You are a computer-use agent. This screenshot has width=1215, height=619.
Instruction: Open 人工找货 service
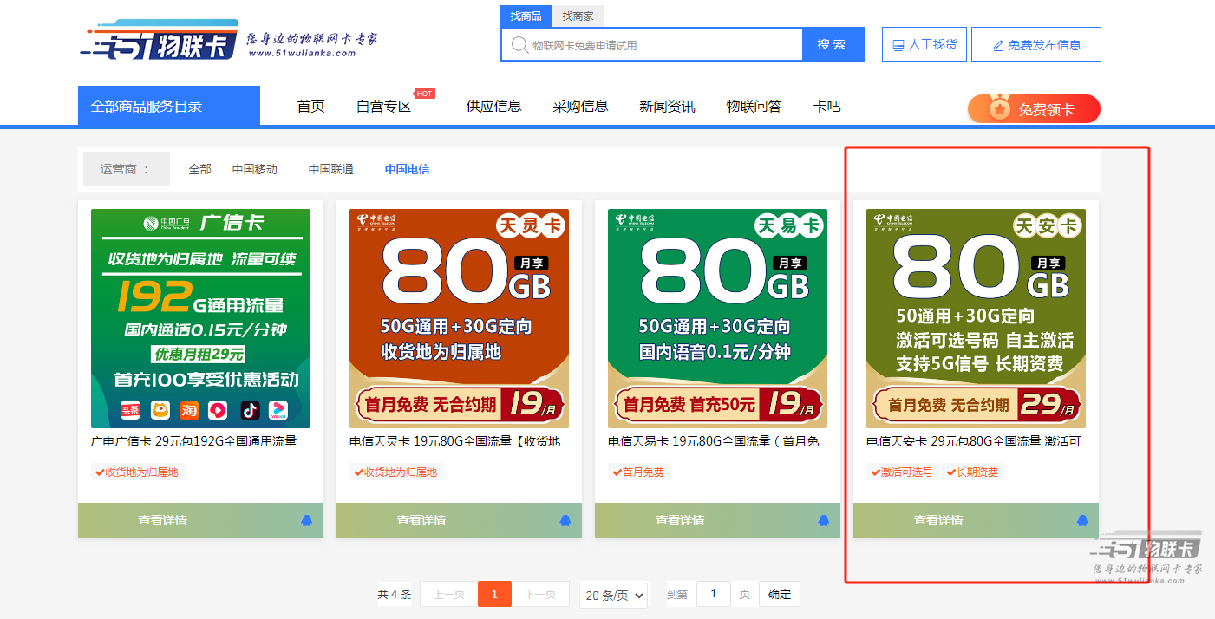[924, 44]
